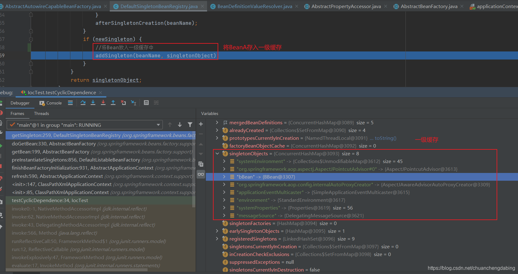Select singletonsCurrentlyInCreation variable row
Image resolution: width=518 pixels, height=274 pixels.
click(x=362, y=246)
